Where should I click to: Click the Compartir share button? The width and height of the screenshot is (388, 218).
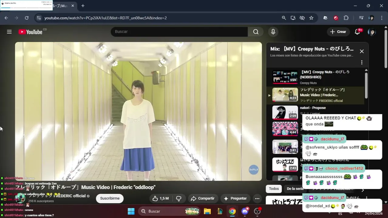[203, 198]
